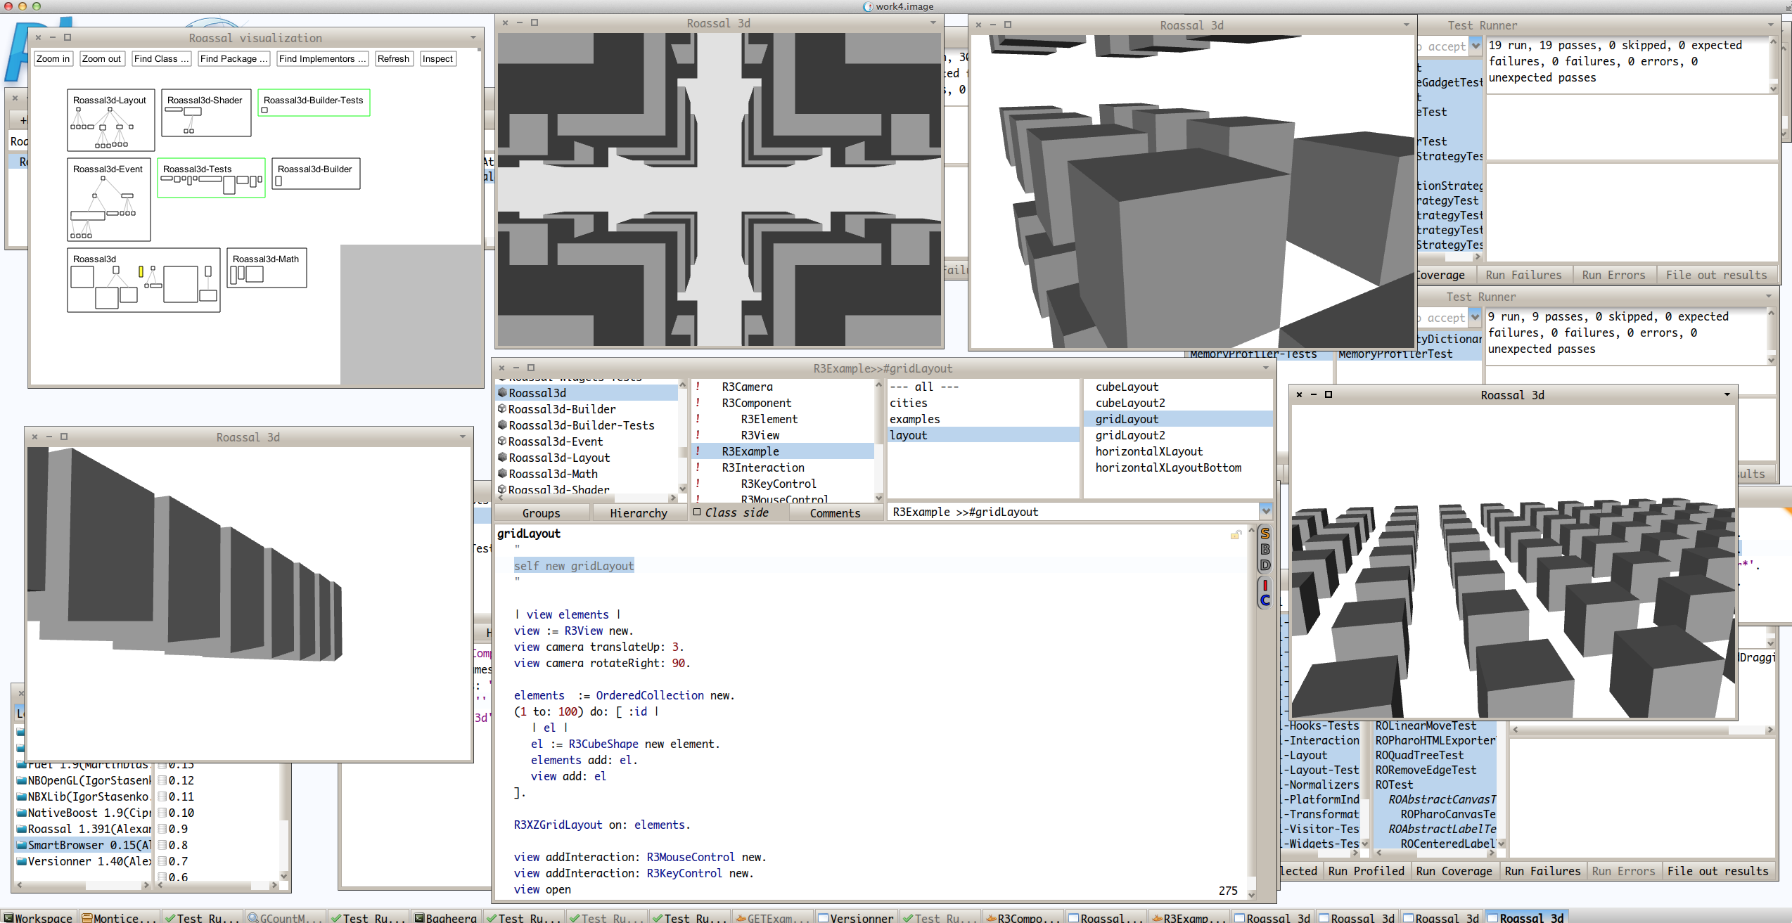Click the Roassal3d-Event package icon
The height and width of the screenshot is (923, 1792).
[502, 441]
